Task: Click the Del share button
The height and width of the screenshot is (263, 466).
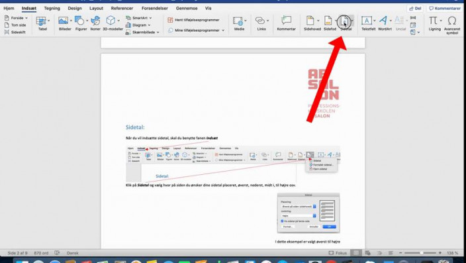Action: (415, 9)
